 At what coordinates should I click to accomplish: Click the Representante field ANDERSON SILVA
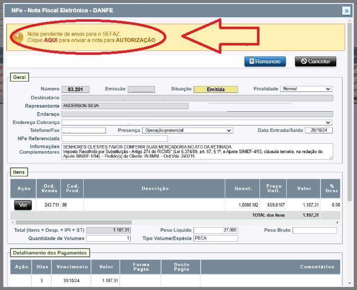coord(125,106)
